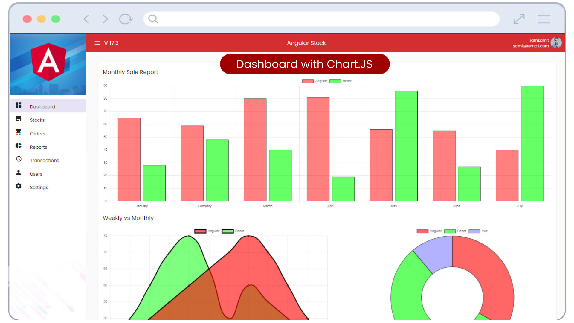Click the May React bar
The height and width of the screenshot is (323, 574).
[406, 146]
